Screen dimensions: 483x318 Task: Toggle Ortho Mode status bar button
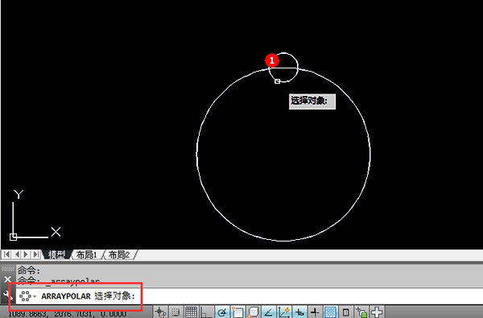pyautogui.click(x=207, y=312)
